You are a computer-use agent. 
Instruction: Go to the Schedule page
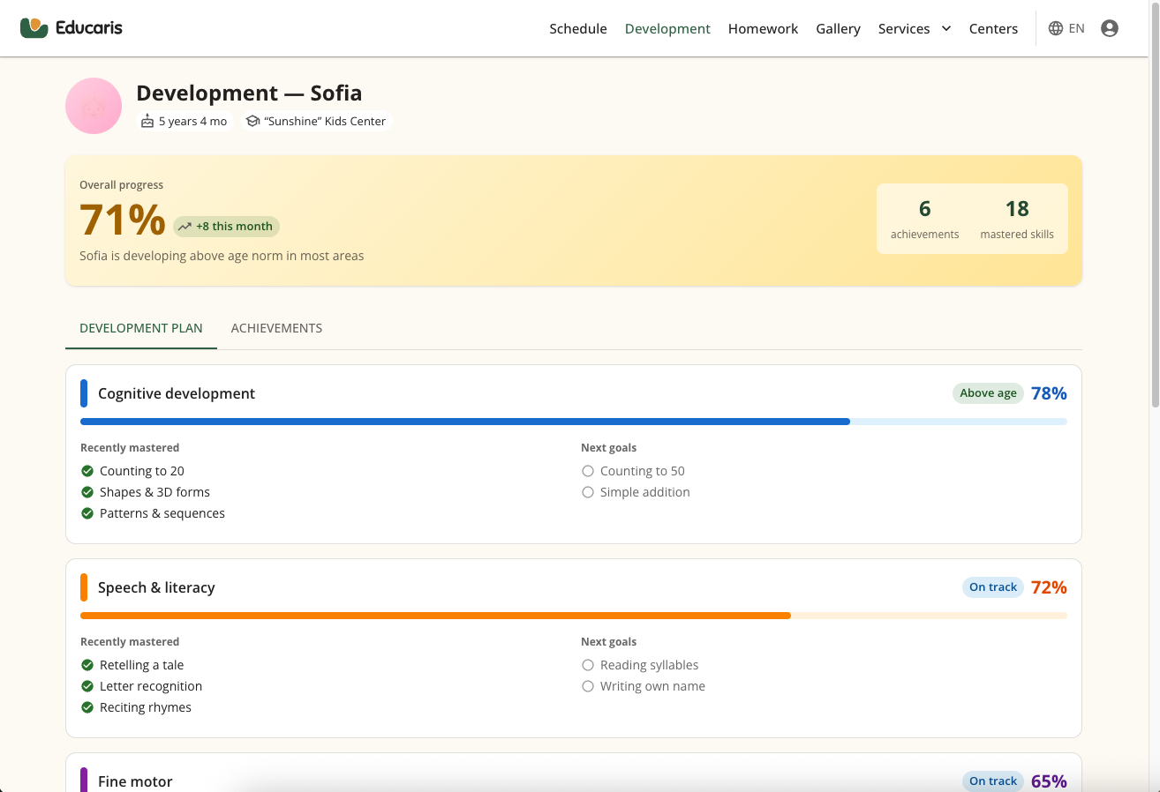[577, 28]
